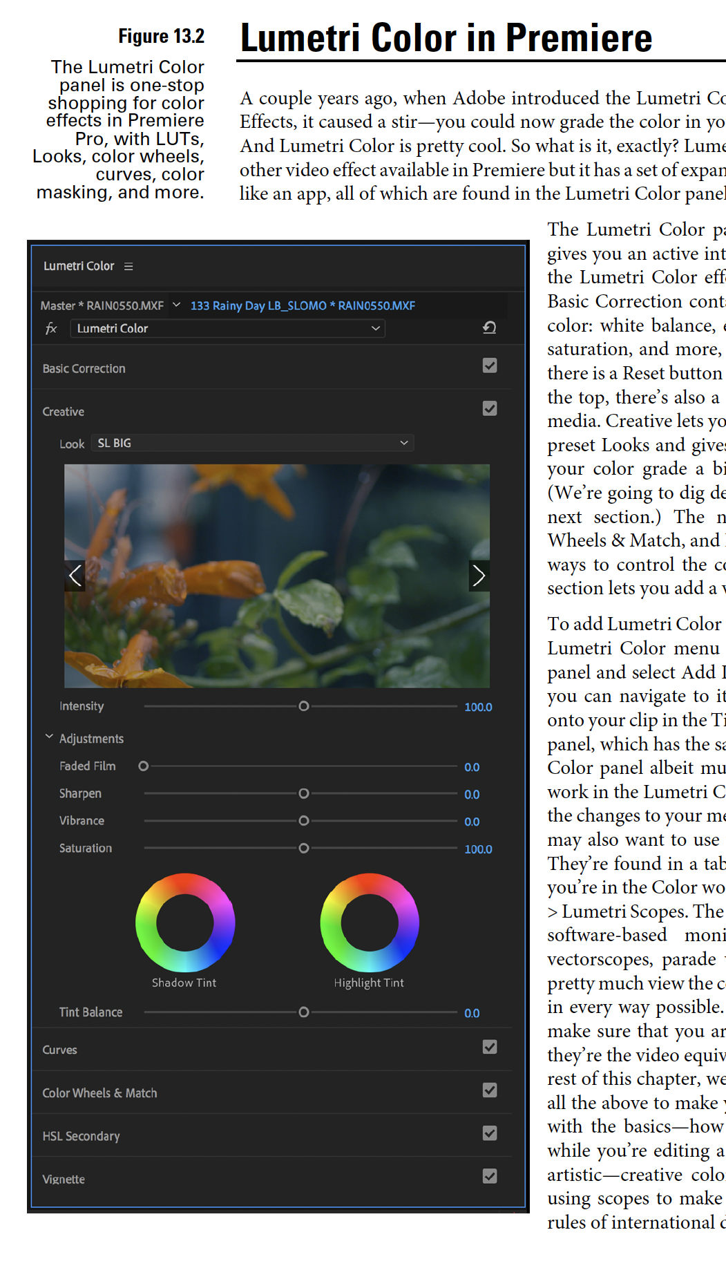
Task: Click the Highlight Tint color wheel
Action: coord(370,922)
